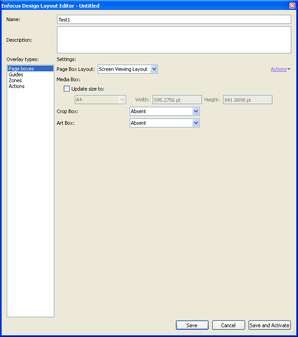Click the Media Box Width field
The height and width of the screenshot is (337, 298).
pyautogui.click(x=177, y=100)
